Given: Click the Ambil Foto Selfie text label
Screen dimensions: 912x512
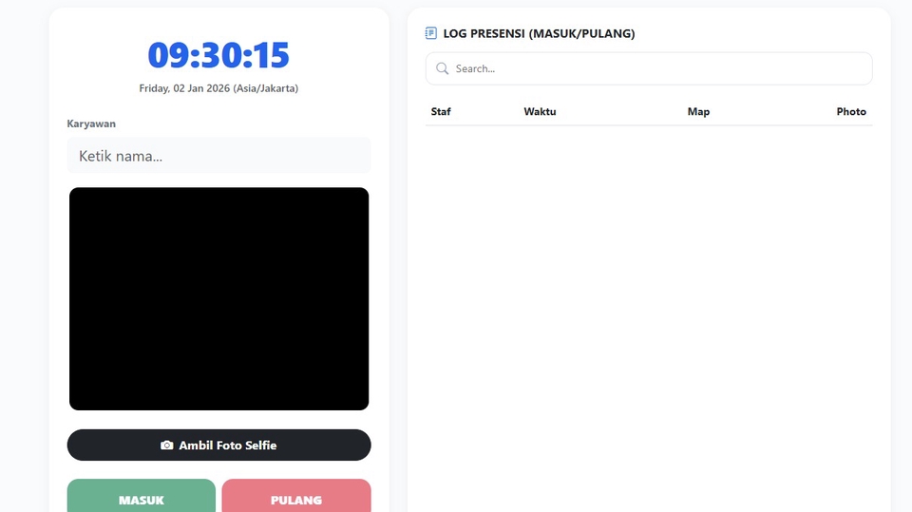Looking at the screenshot, I should [228, 446].
